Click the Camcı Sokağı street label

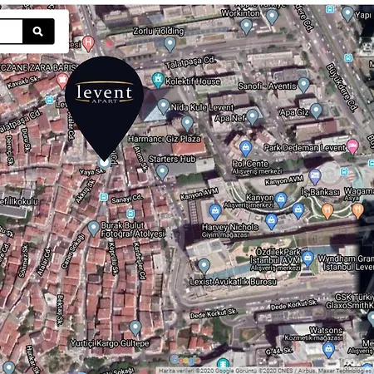click(73, 252)
